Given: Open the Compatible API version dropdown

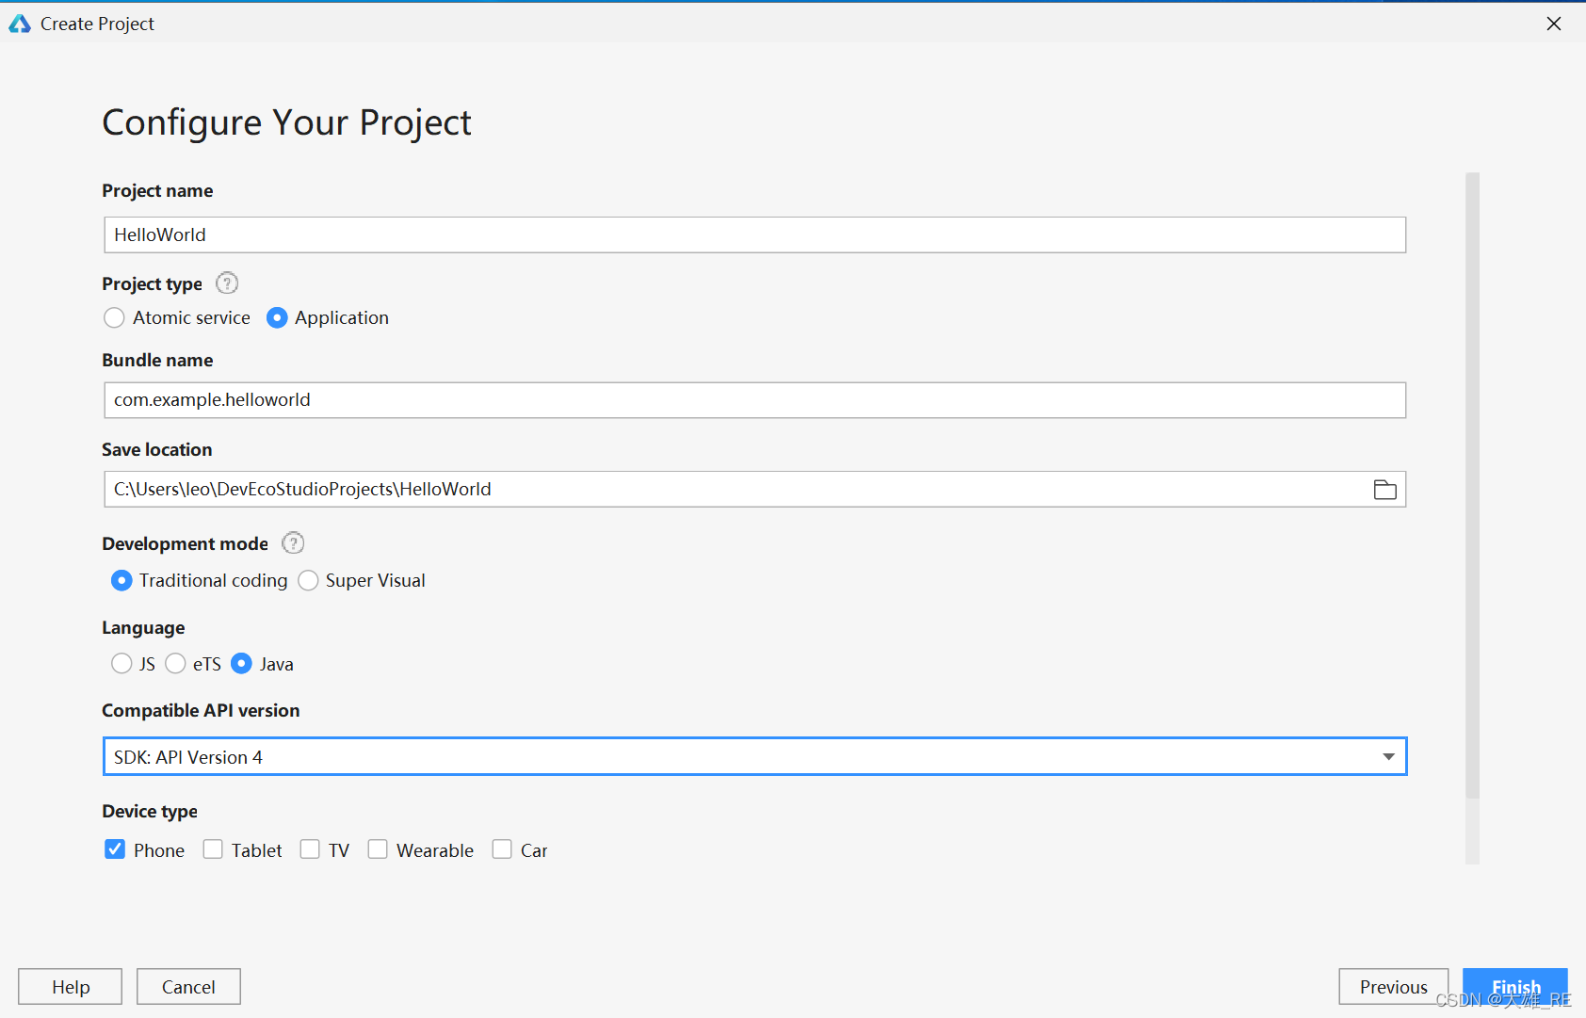Looking at the screenshot, I should coord(754,756).
